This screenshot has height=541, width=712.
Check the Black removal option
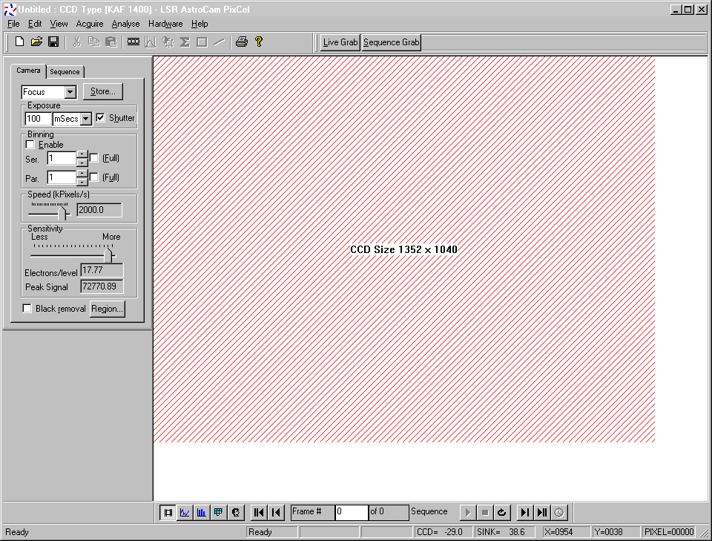coord(27,309)
